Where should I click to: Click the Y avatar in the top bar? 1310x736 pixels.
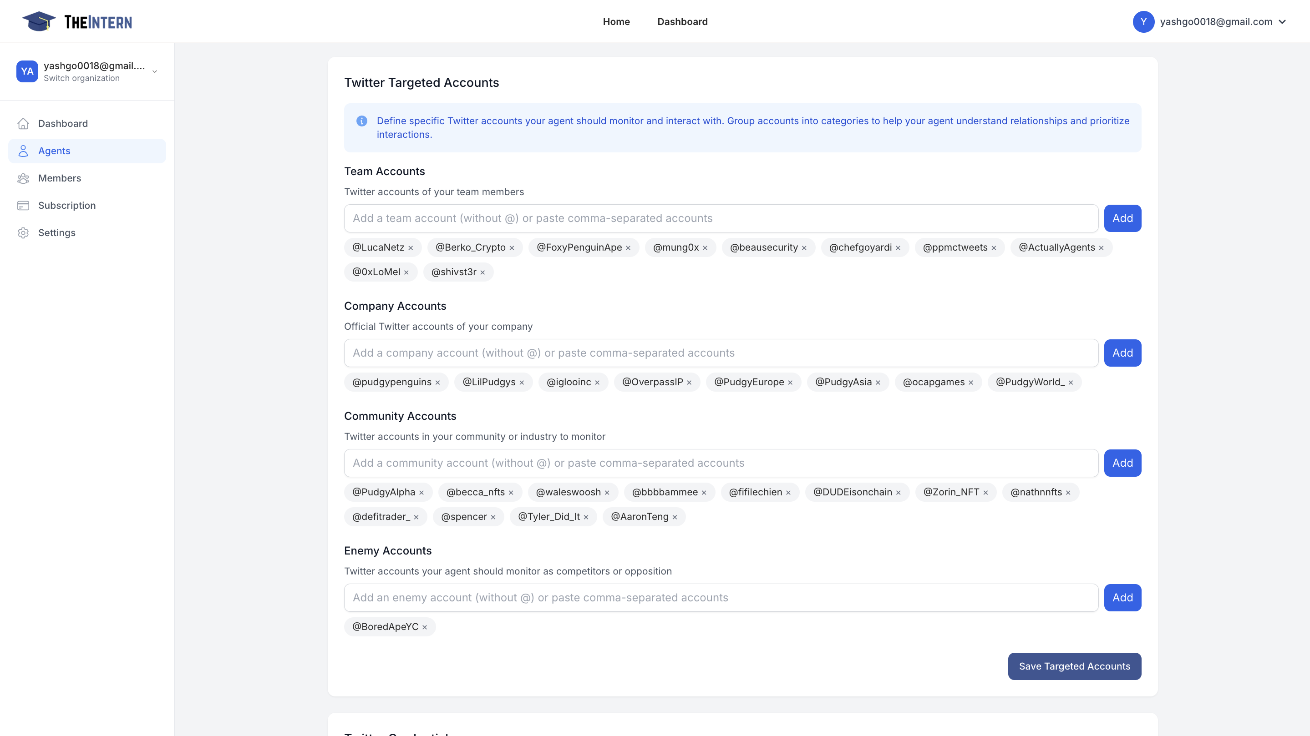pos(1144,21)
